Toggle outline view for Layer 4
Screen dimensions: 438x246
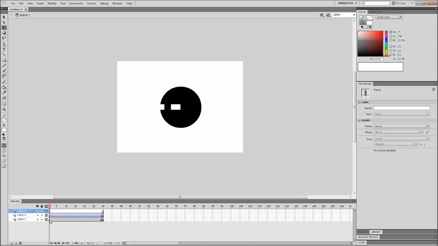point(46,215)
